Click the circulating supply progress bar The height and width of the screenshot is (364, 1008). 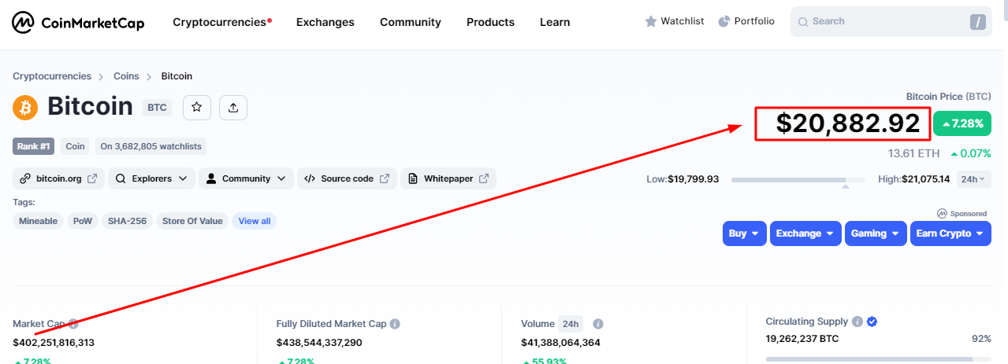878,359
